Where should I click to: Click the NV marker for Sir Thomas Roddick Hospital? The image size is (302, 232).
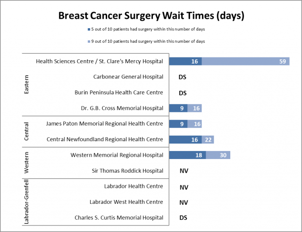click(x=184, y=171)
